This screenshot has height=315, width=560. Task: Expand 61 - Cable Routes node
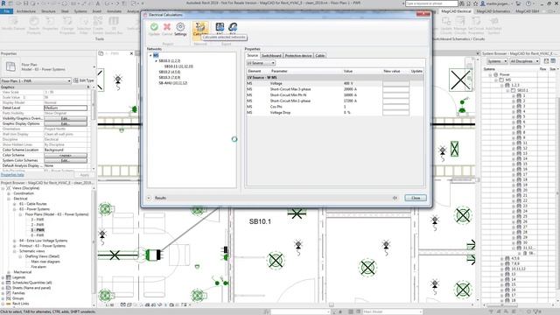coord(15,204)
